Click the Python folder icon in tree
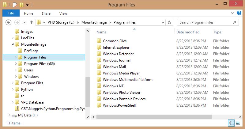The image size is (245, 129). point(17,89)
